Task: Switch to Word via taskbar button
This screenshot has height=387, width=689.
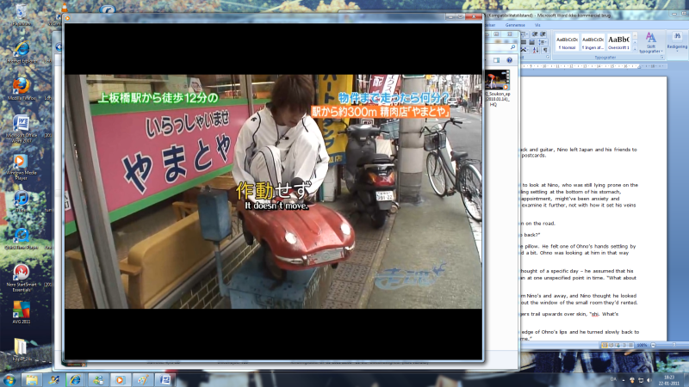Action: 164,380
